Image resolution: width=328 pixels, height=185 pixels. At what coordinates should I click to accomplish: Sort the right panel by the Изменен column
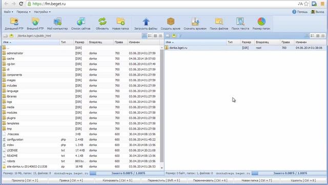[310, 42]
